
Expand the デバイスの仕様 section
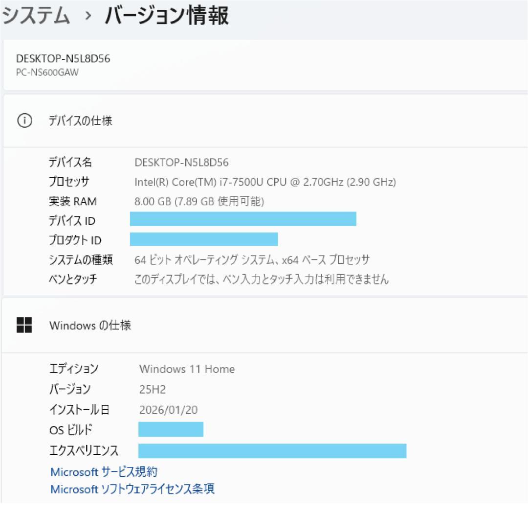point(264,120)
